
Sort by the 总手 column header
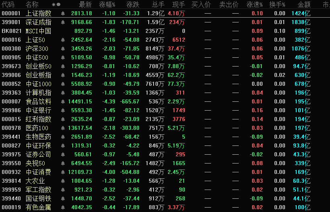158,4
